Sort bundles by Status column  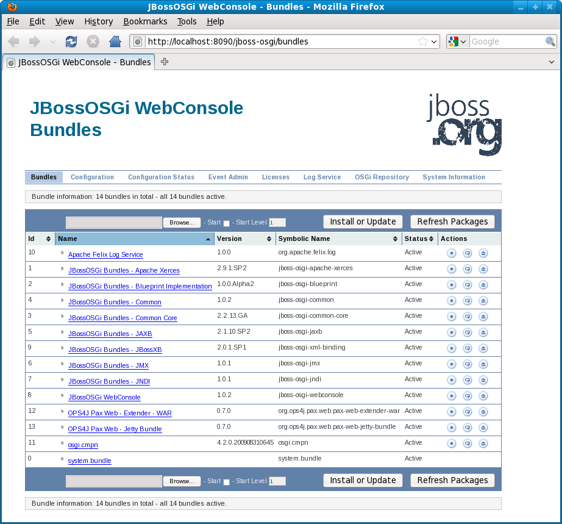419,239
